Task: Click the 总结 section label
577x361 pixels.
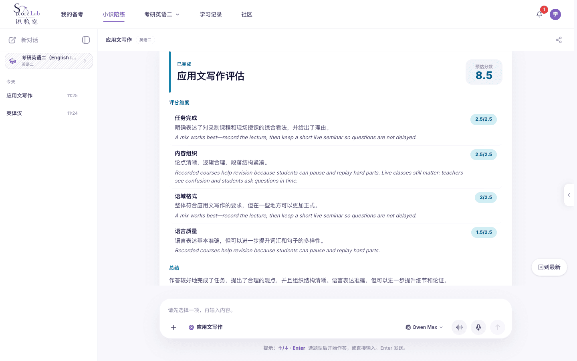Action: pos(174,268)
